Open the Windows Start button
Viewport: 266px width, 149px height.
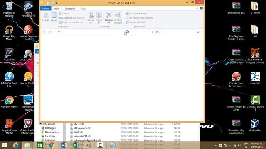point(5,145)
